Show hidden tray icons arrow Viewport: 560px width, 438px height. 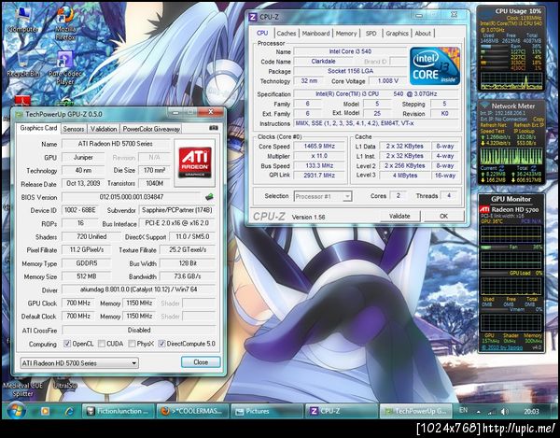(478, 412)
